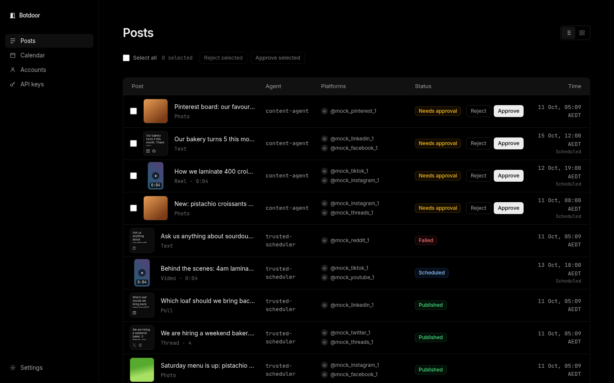The width and height of the screenshot is (614, 383).
Task: Check the Our bakery turns 5 post checkbox
Action: (133, 143)
